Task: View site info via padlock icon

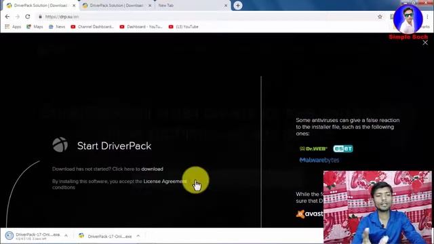Action: [x=41, y=16]
